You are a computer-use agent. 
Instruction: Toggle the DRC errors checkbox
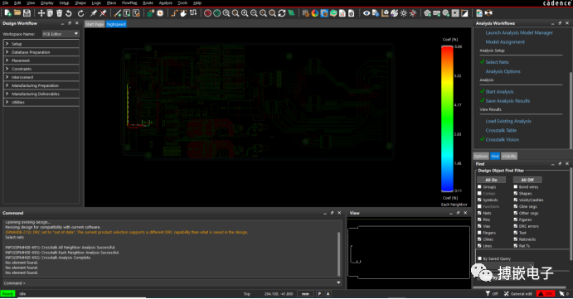coord(516,226)
